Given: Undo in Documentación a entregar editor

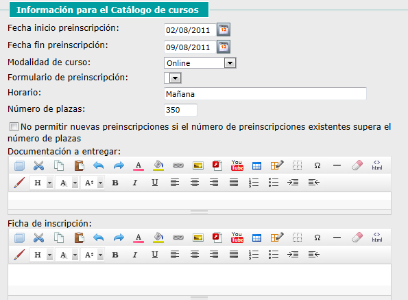Looking at the screenshot, I should (x=99, y=165).
